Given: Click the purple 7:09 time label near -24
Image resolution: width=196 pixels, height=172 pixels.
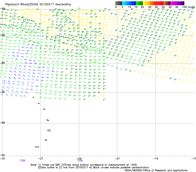Looking at the screenshot, I should point(80,161).
